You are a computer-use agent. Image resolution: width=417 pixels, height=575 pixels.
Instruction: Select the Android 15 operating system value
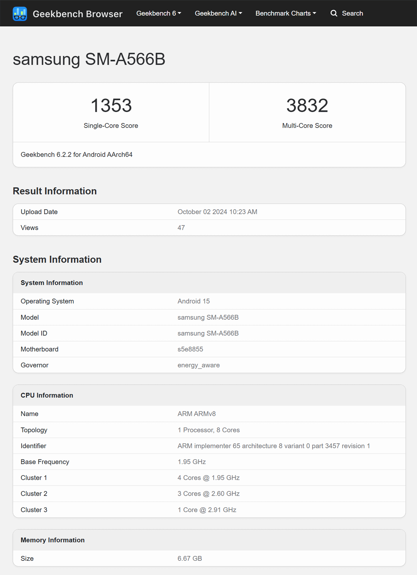click(x=194, y=301)
